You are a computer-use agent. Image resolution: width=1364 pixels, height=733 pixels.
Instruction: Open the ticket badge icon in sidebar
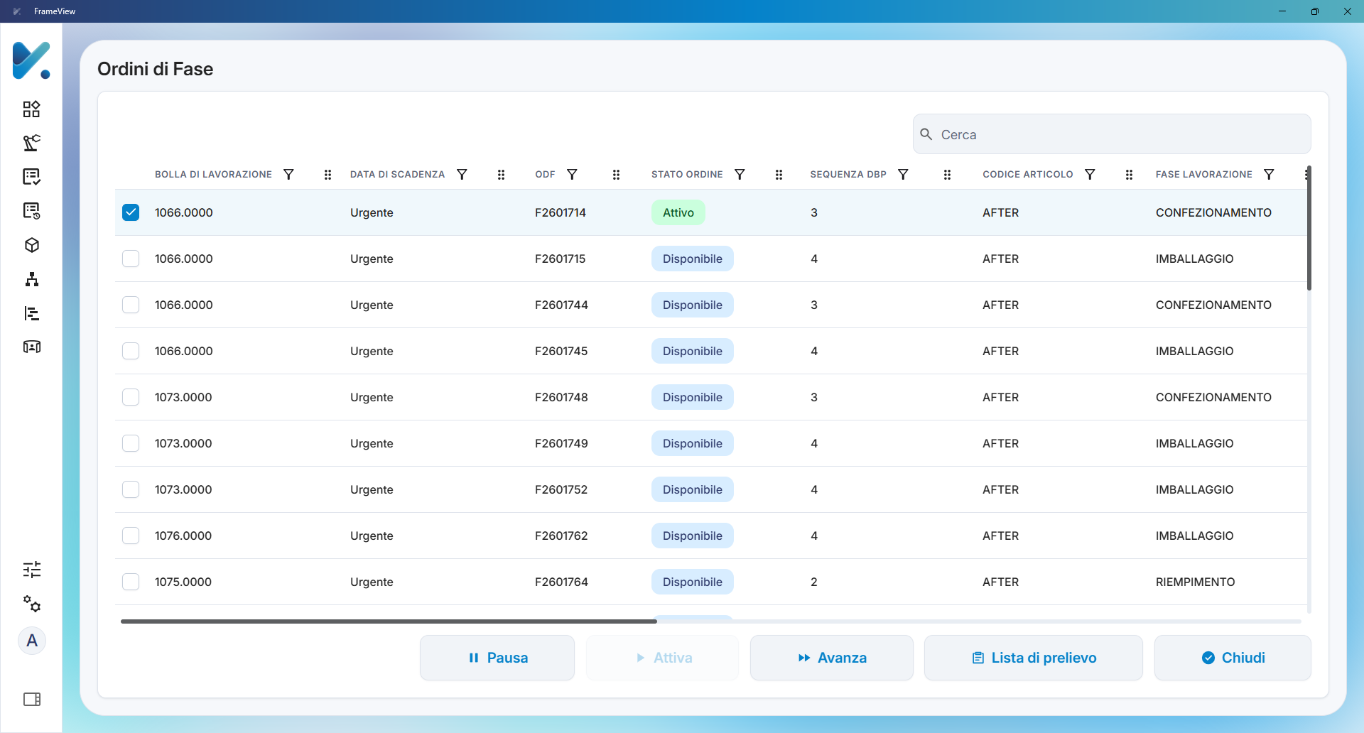[31, 347]
